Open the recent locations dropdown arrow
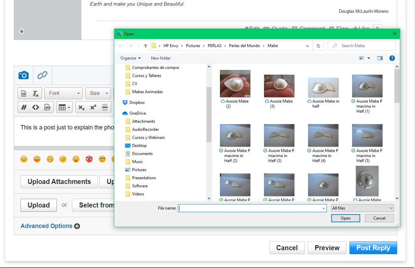Screen dimensions: 415x268 pos(139,46)
